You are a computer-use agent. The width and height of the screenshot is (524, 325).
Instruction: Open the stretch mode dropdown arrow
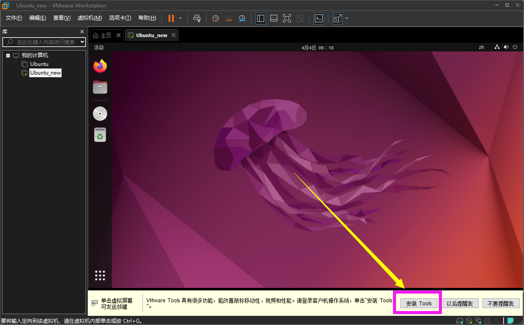pos(347,18)
